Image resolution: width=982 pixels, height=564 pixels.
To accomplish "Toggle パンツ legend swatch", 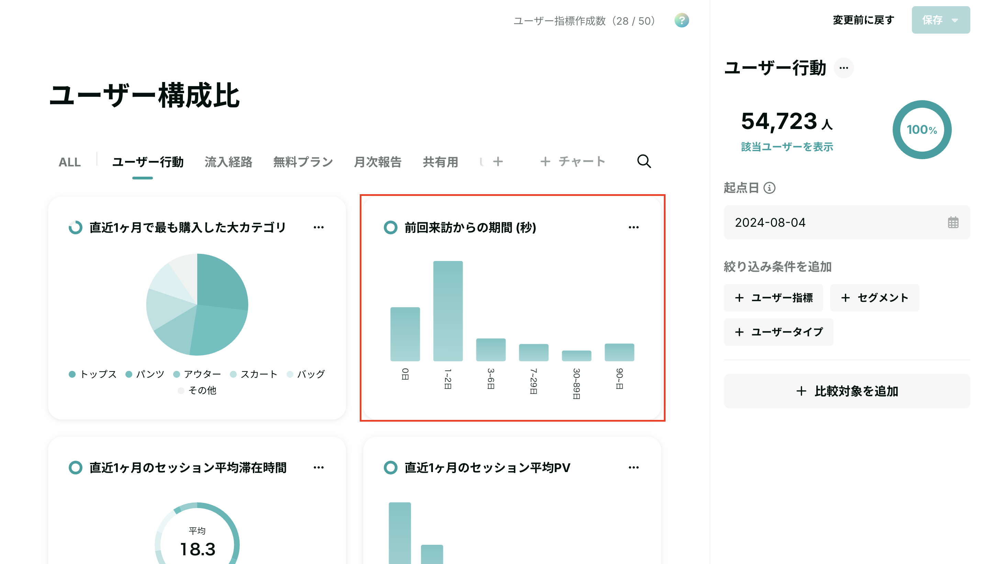I will pyautogui.click(x=129, y=374).
